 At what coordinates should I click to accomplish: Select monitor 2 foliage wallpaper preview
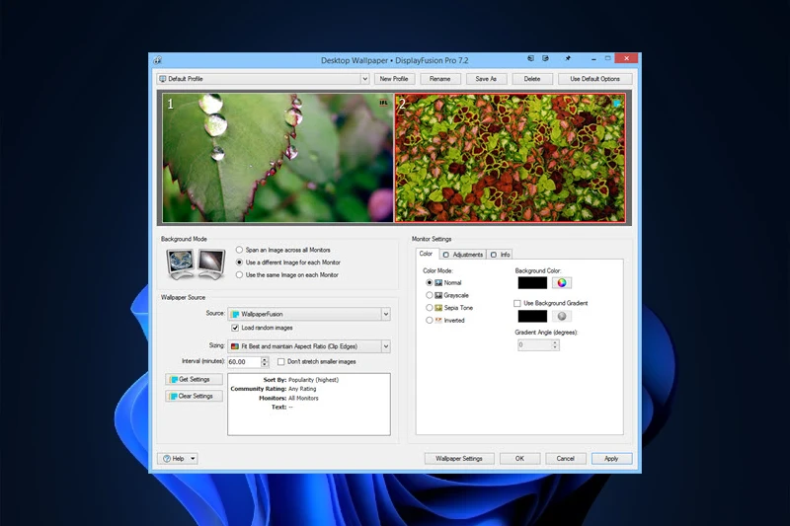point(510,158)
